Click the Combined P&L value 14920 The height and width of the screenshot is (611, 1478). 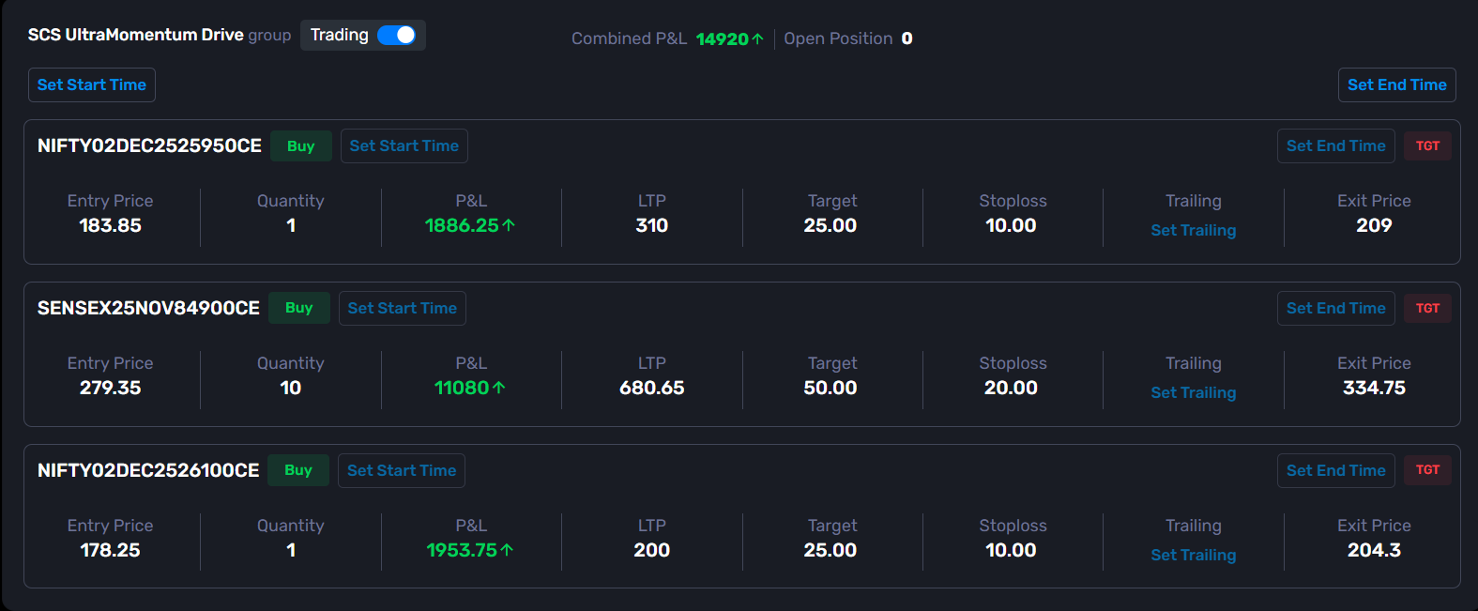pyautogui.click(x=722, y=38)
